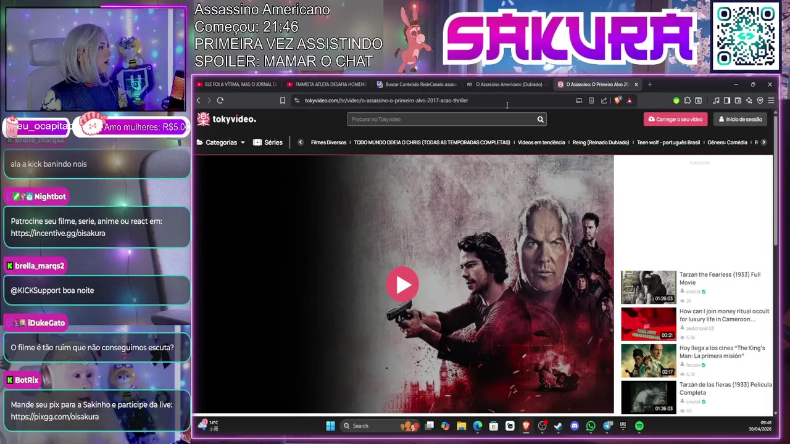Click Carregar o seu vídeo button
This screenshot has height=444, width=790.
click(x=675, y=119)
